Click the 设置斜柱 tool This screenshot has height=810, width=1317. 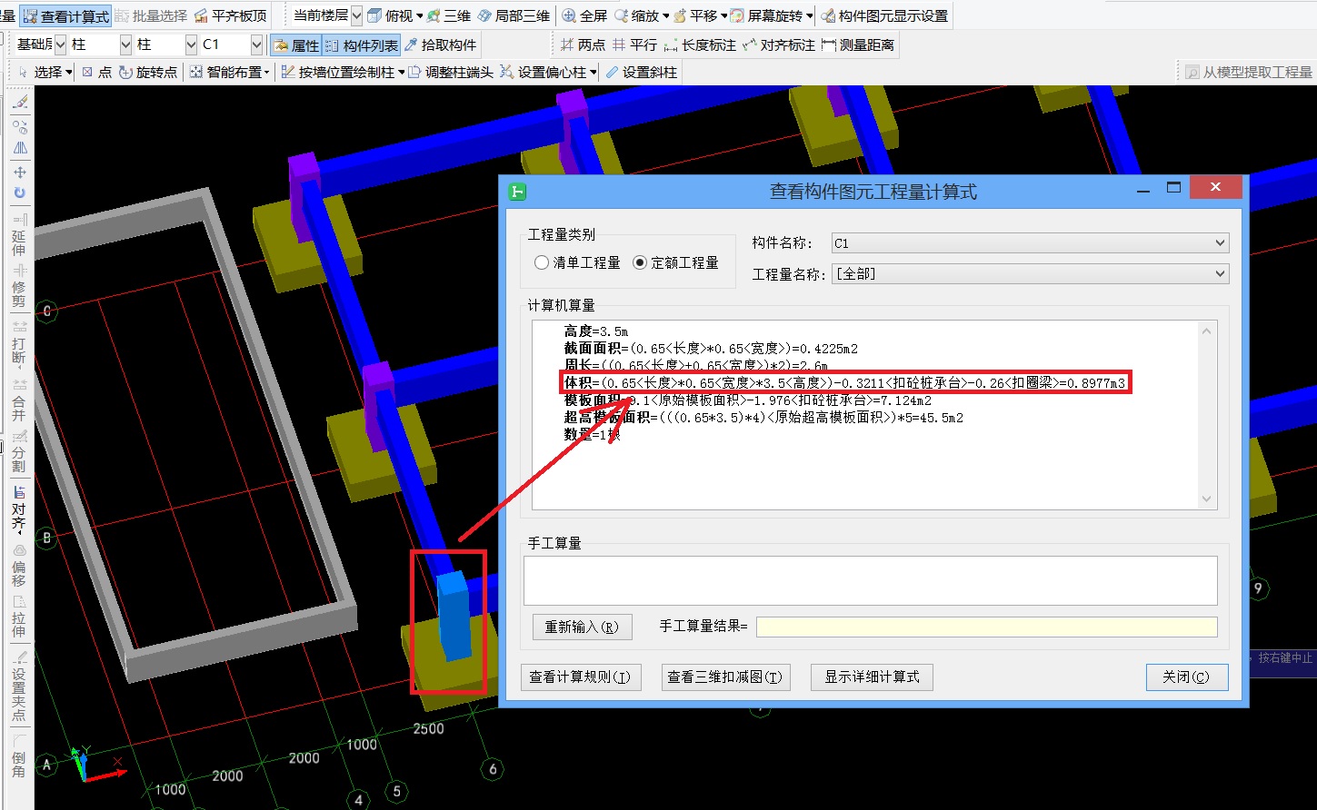[641, 73]
